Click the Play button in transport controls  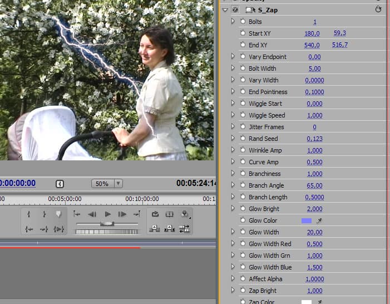coord(107,214)
